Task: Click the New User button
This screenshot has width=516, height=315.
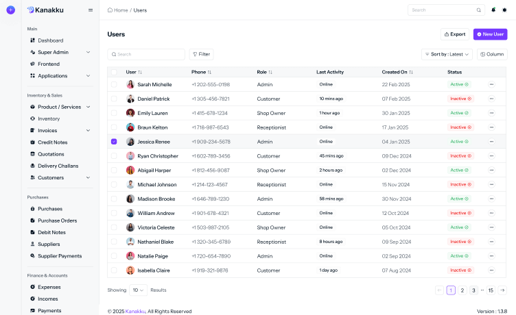Action: 490,34
